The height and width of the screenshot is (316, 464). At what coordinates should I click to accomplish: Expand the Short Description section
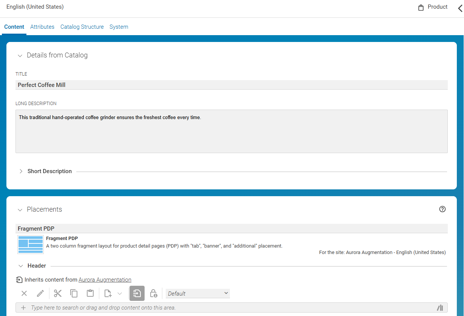pyautogui.click(x=21, y=171)
